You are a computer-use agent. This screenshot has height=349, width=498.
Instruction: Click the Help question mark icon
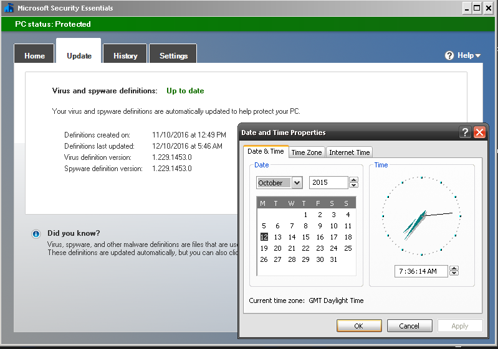point(449,55)
